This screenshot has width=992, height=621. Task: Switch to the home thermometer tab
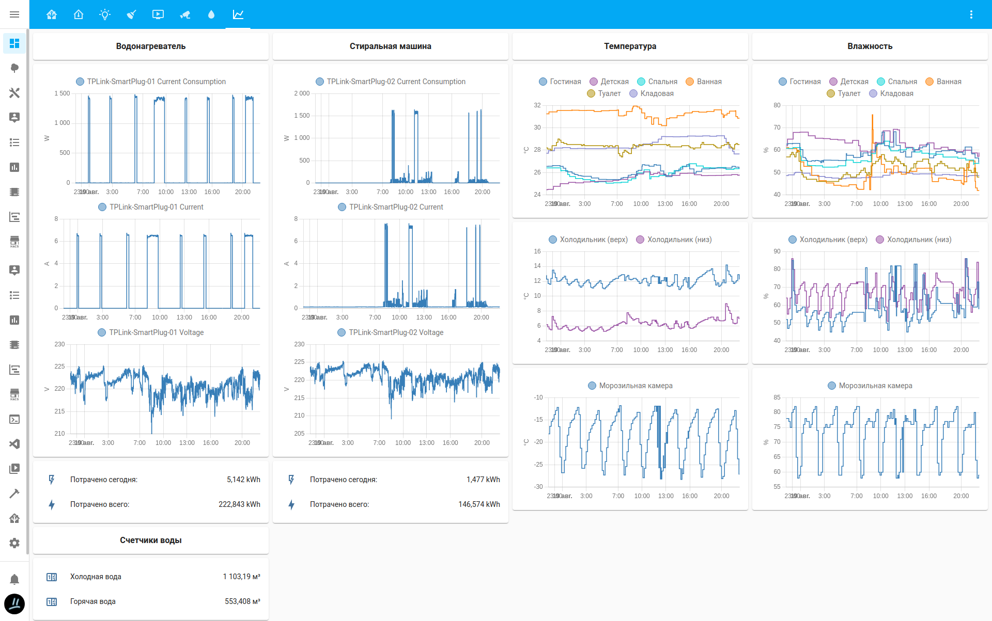coord(79,14)
